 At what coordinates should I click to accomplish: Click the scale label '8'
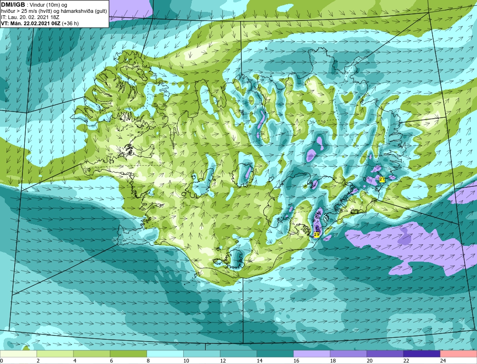click(x=148, y=361)
